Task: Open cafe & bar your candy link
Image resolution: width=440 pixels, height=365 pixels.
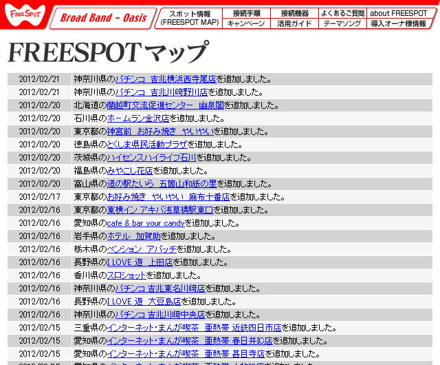Action: (146, 223)
